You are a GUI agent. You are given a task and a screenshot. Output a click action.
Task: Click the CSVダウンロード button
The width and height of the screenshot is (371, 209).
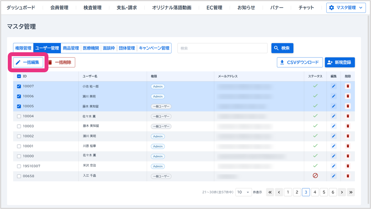click(x=299, y=62)
